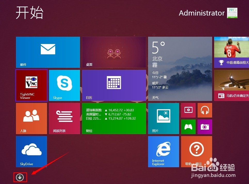Open the news tile about 马航
Screen dimensions: 249x184
(231, 85)
